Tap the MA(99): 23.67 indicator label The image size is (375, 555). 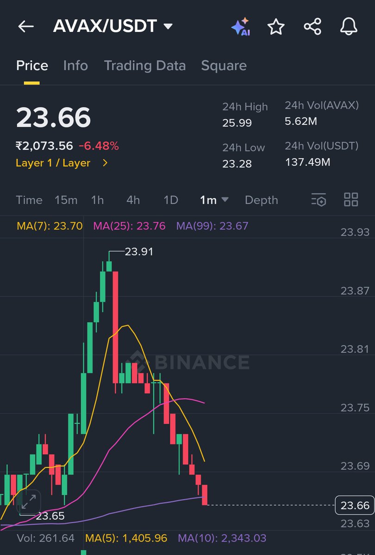coord(212,226)
